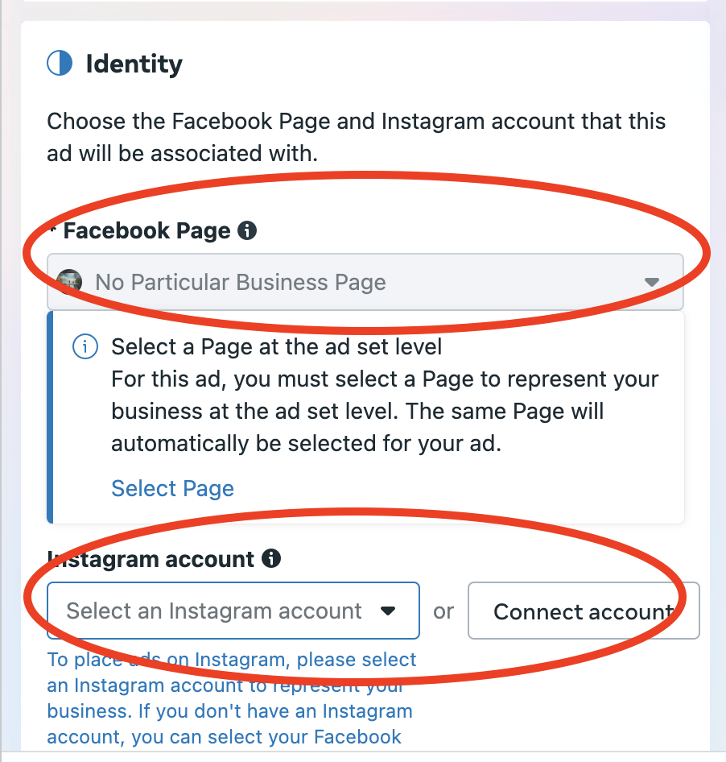Click the Identity half-circle section icon
Image resolution: width=726 pixels, height=762 pixels.
coord(60,63)
